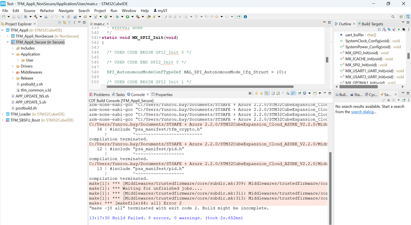Expand TFM_Appli_NonSecure project node
The width and height of the screenshot is (411, 225).
(7, 36)
